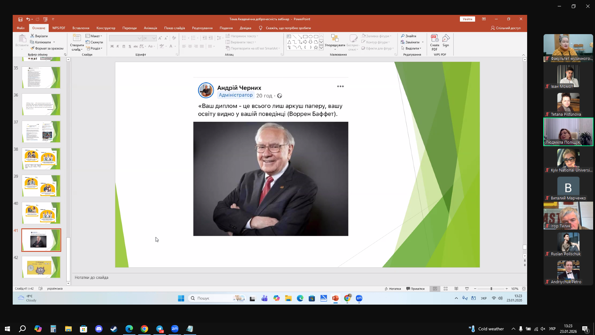Click the Увійти sign-in button
This screenshot has height=335, width=595.
click(x=467, y=19)
